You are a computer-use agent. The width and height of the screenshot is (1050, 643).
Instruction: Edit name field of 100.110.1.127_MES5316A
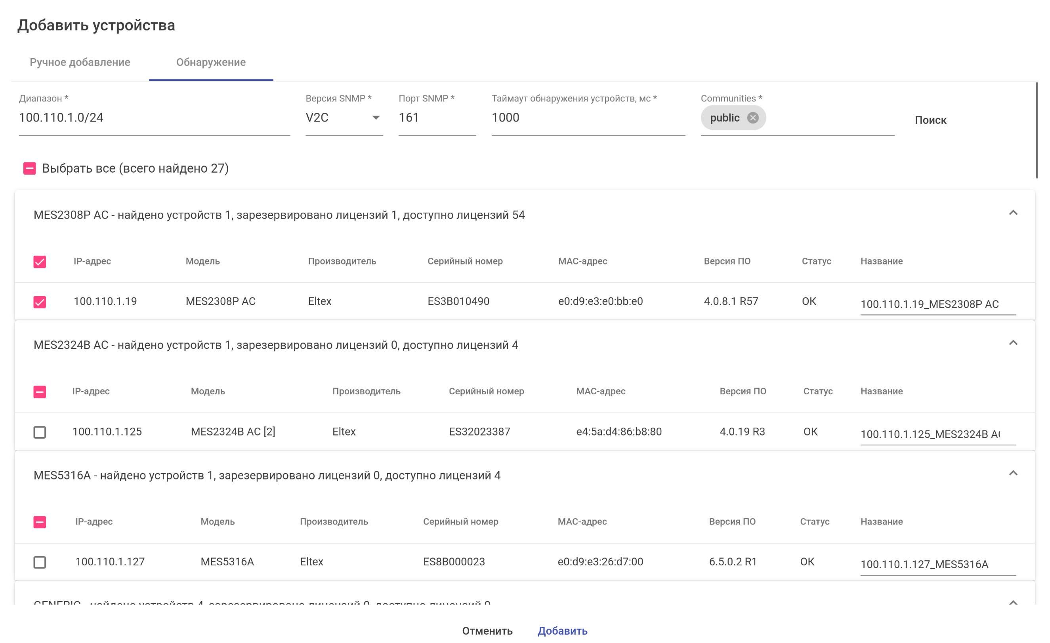[937, 564]
